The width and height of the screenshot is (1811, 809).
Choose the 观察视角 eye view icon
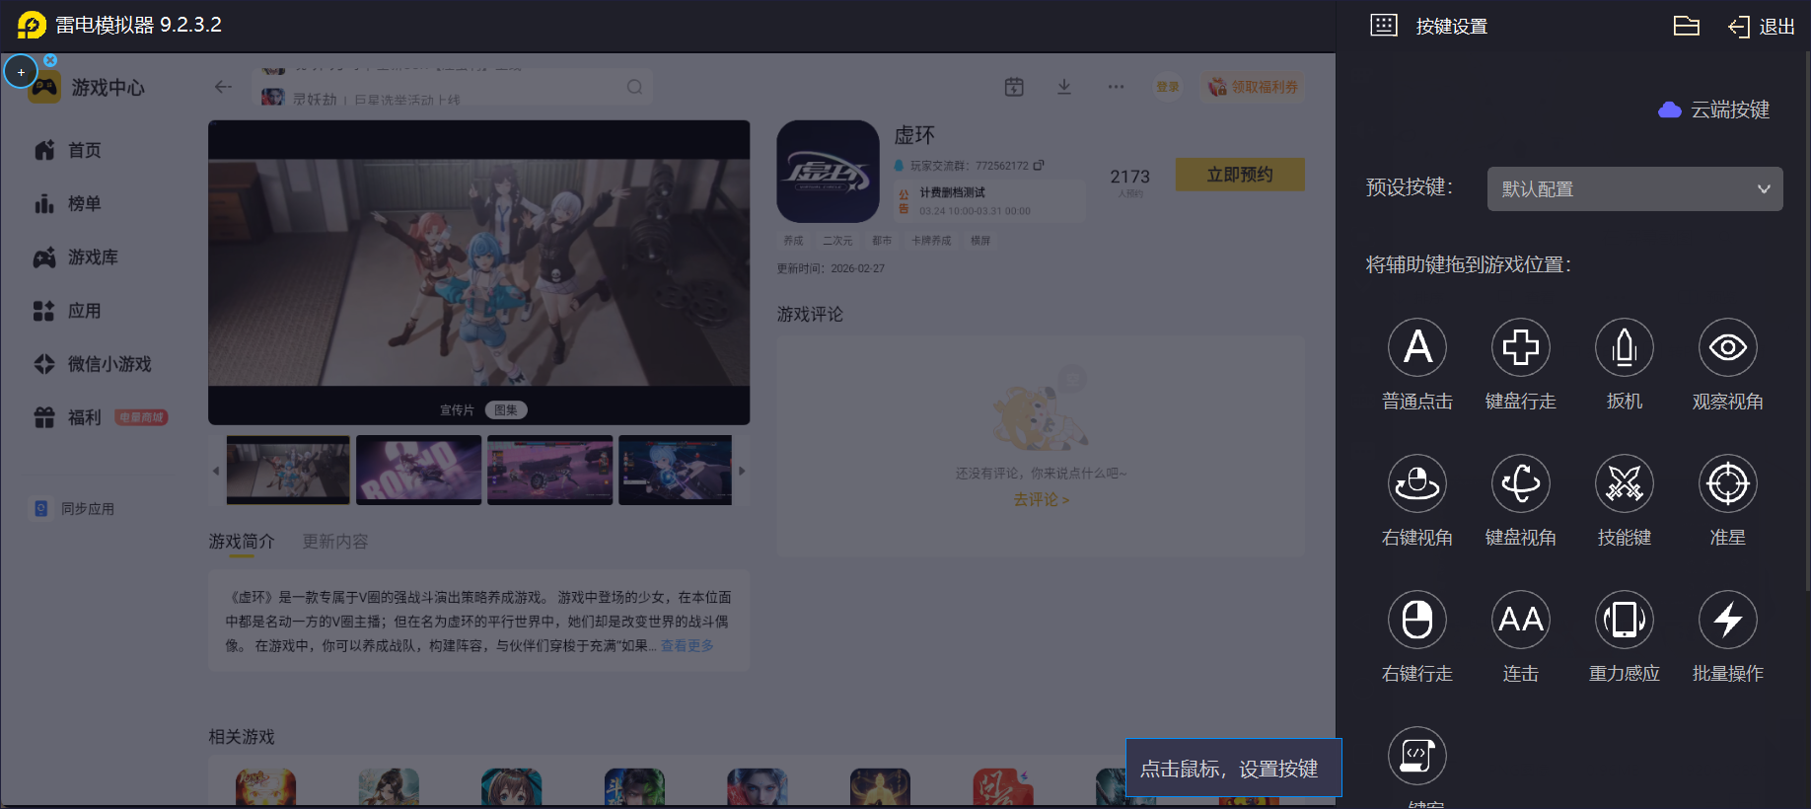coord(1728,347)
